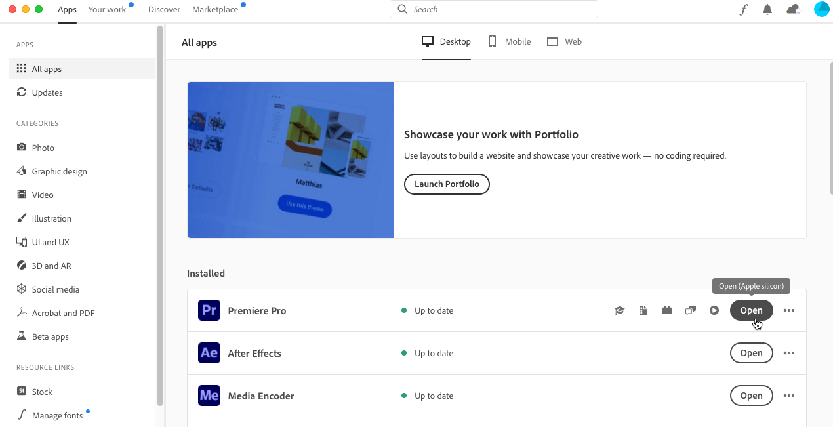Select the Web tab
This screenshot has height=427, width=833.
point(565,42)
